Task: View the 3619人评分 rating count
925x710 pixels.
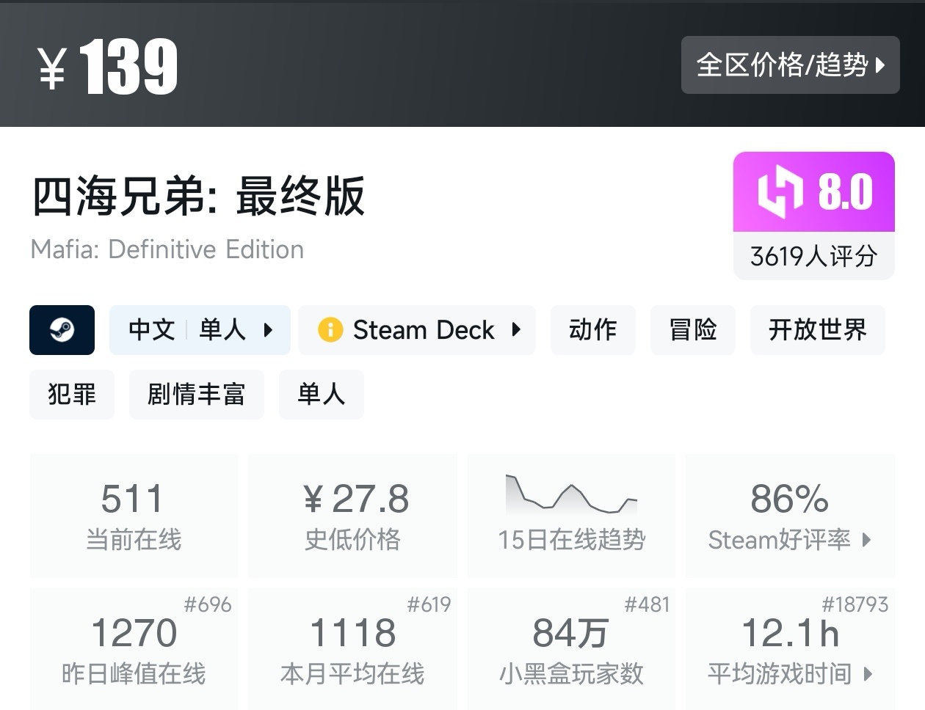Action: (814, 256)
